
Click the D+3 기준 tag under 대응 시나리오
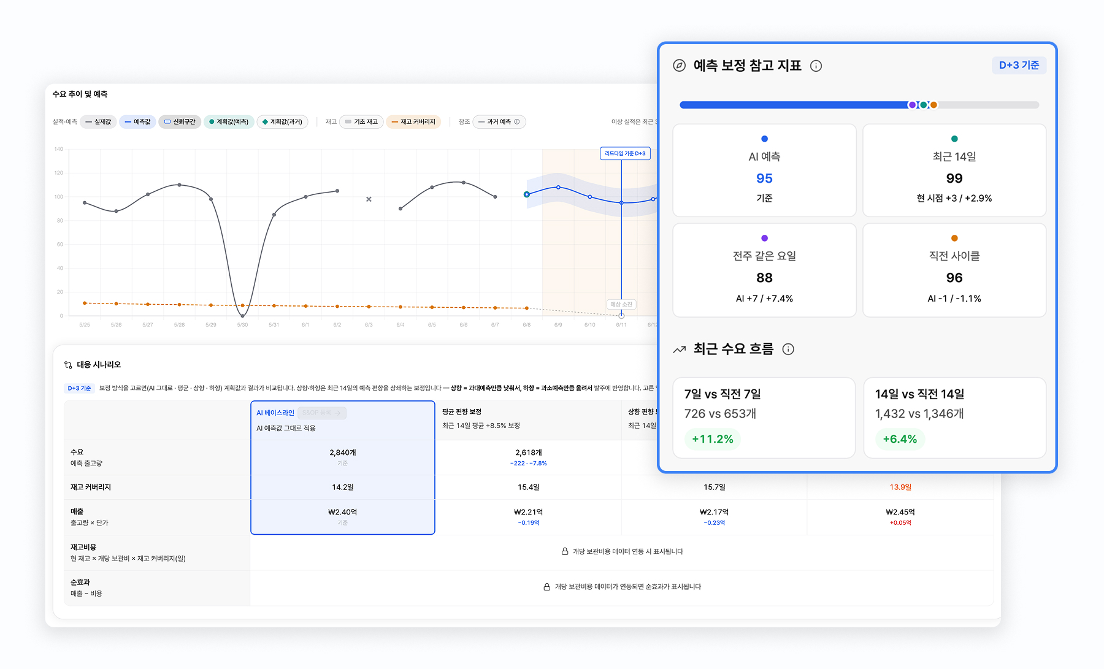pyautogui.click(x=79, y=388)
